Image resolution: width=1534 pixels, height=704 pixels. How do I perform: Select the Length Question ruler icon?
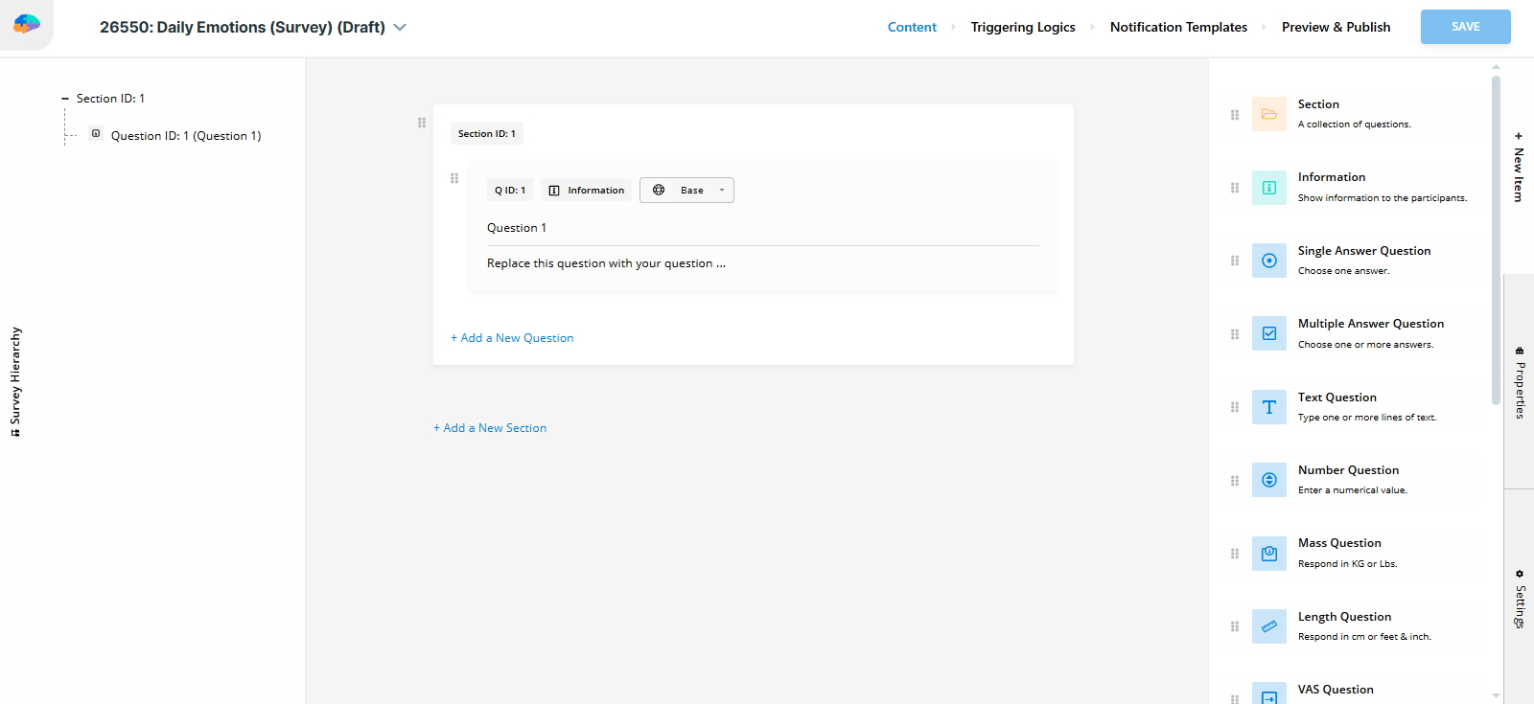pyautogui.click(x=1268, y=626)
